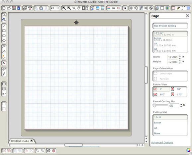Create a new document from toolbar
Screen dimensions: 192x155
pos(4,8)
